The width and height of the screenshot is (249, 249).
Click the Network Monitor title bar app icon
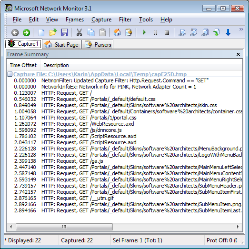9,8
